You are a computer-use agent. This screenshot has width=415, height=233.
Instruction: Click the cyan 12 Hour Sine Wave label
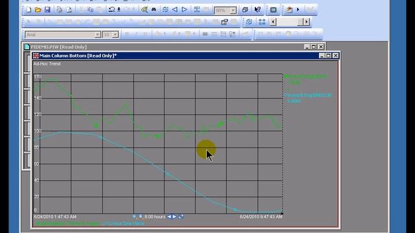point(123,224)
